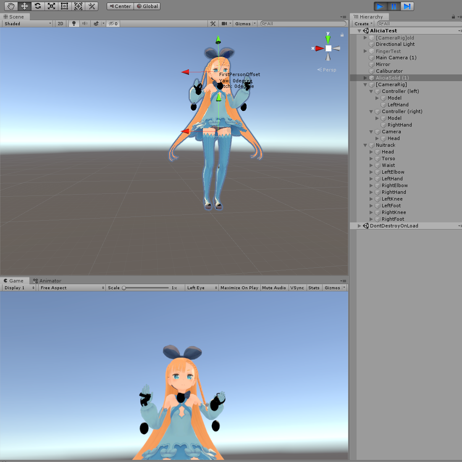The width and height of the screenshot is (462, 462).
Task: Collapse the AliciaTest scene
Action: tap(359, 31)
